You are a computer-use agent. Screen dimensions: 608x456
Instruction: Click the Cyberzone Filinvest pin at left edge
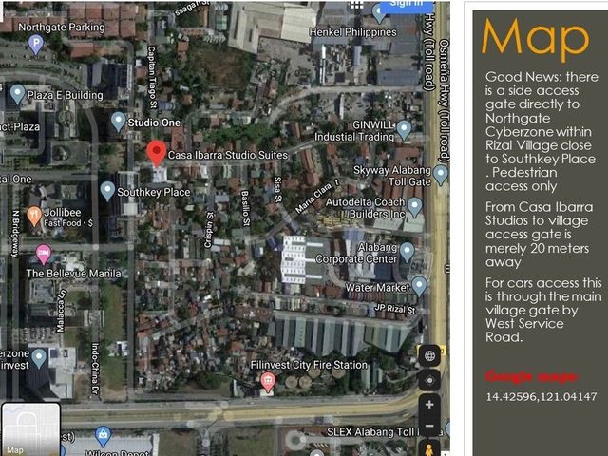(x=39, y=359)
